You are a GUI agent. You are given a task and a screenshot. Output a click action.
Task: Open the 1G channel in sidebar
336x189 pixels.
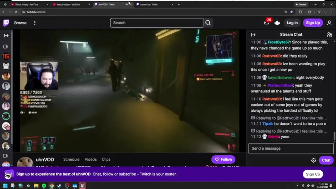6,56
